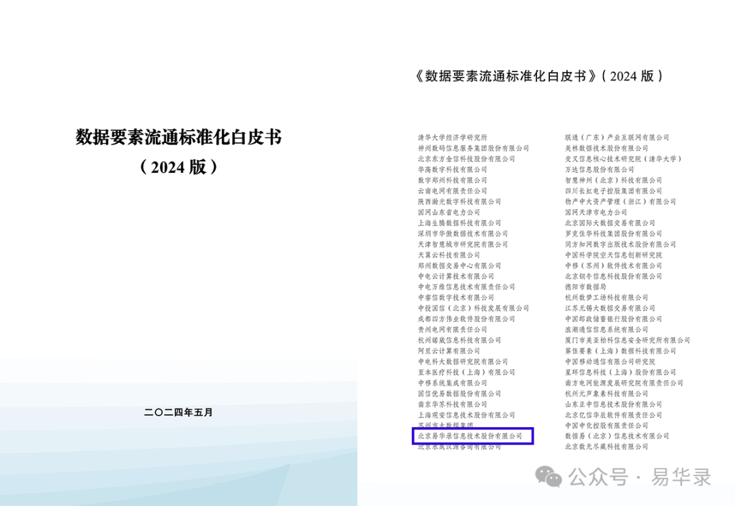Click 中国科学院空天信息创新研究院 entry

pyautogui.click(x=613, y=255)
